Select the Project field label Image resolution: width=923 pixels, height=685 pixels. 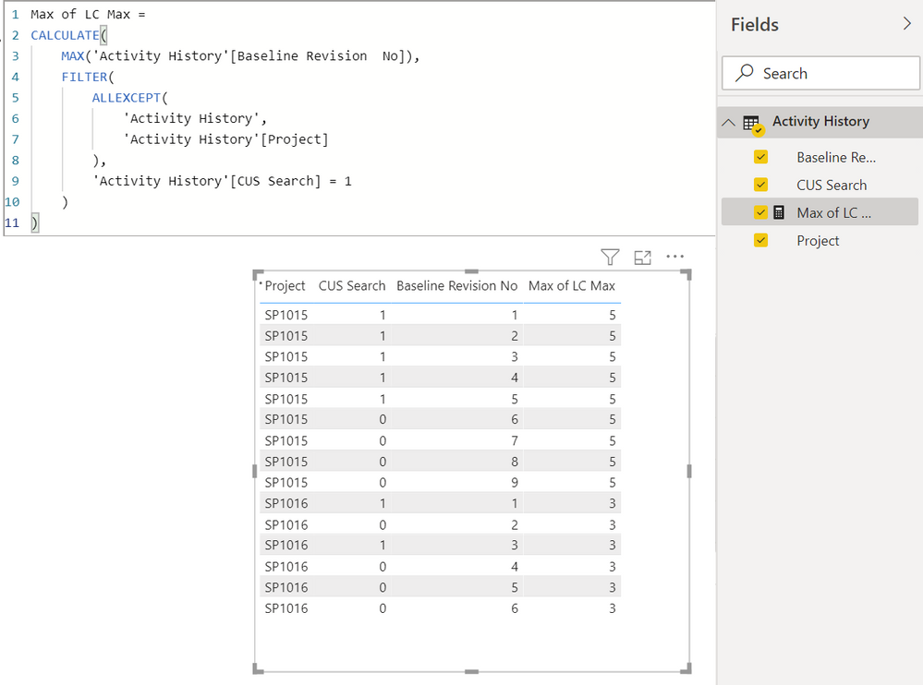click(x=818, y=240)
